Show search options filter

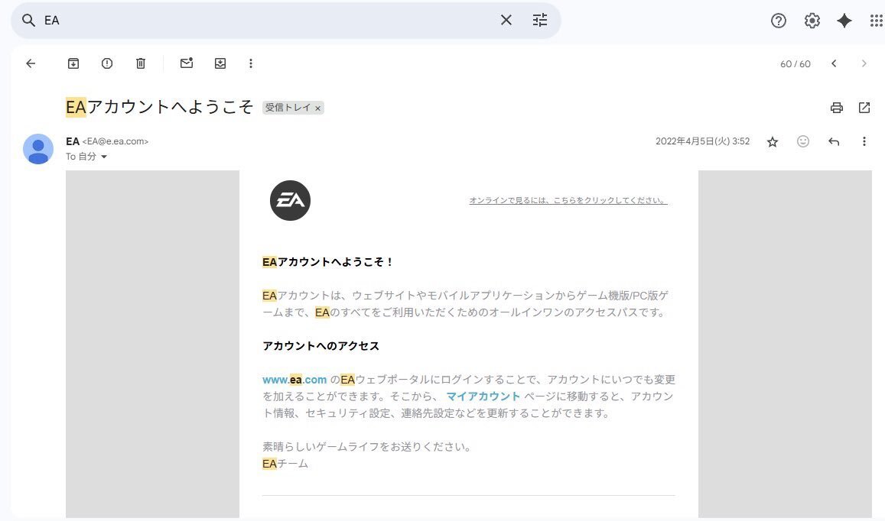tap(540, 21)
